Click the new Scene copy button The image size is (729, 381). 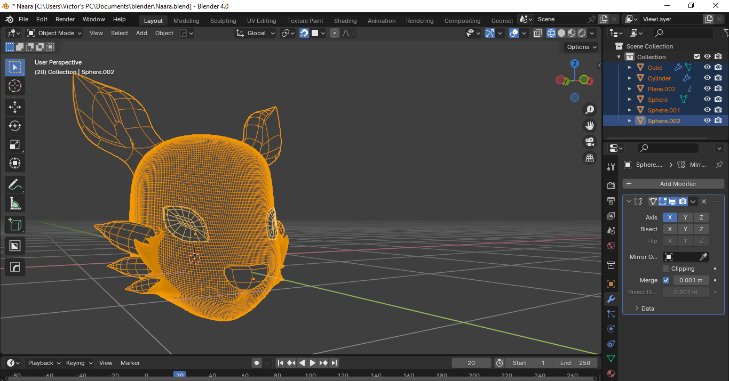[604, 19]
